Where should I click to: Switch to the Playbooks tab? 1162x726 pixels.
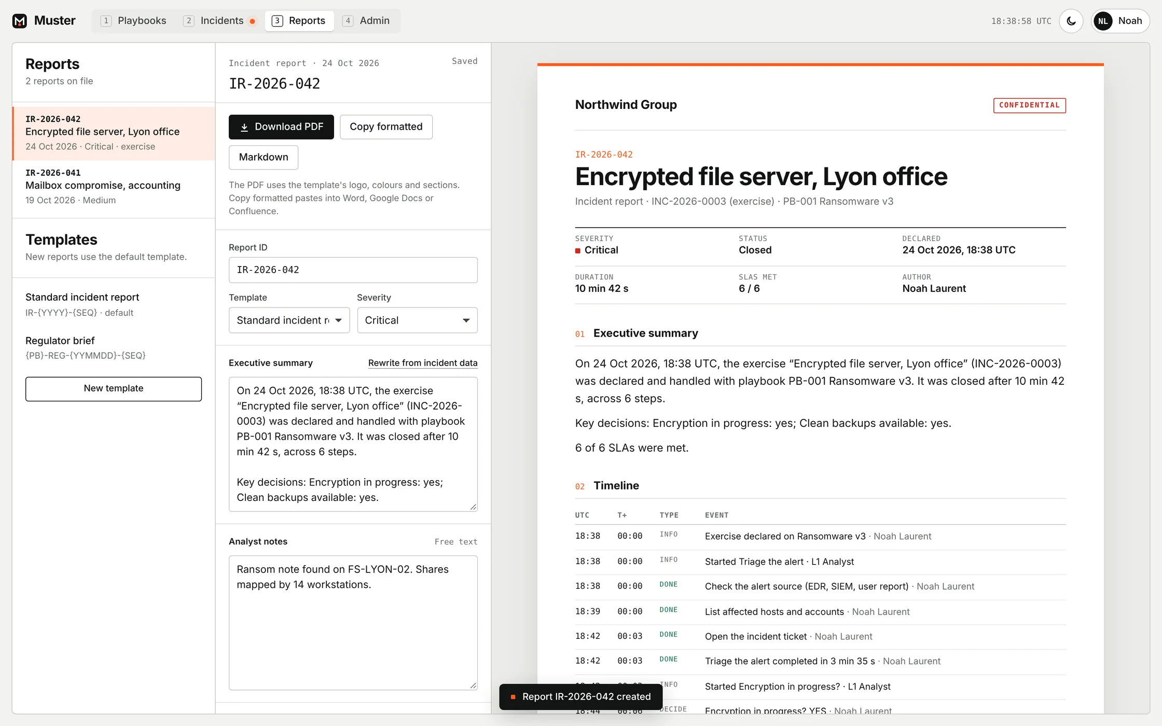134,21
